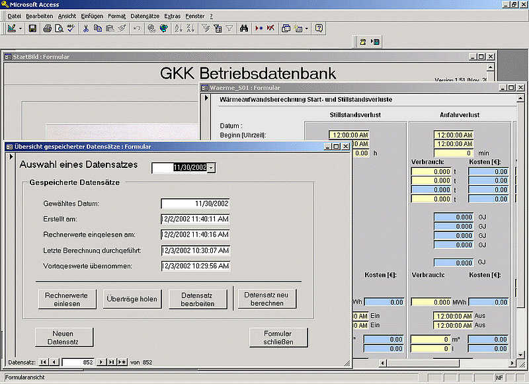Click StartBild form scroll up arrow

(x=490, y=67)
